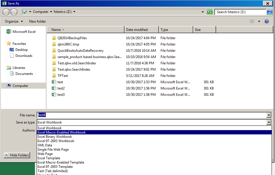
Task: Sort files by Type column header
Action: [176, 30]
